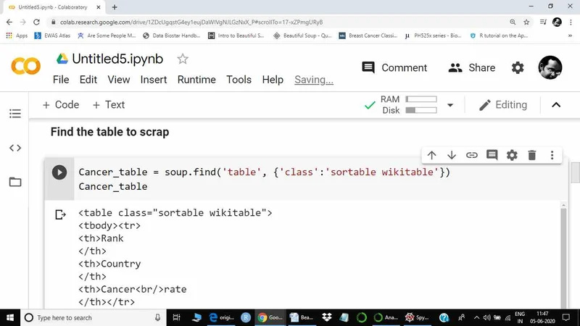Delete the cell with trash icon

point(532,155)
